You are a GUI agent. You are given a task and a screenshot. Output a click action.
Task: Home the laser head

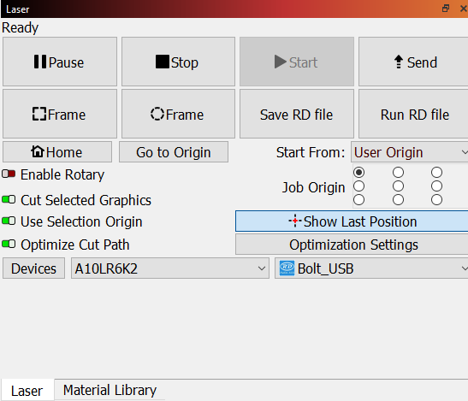[57, 152]
